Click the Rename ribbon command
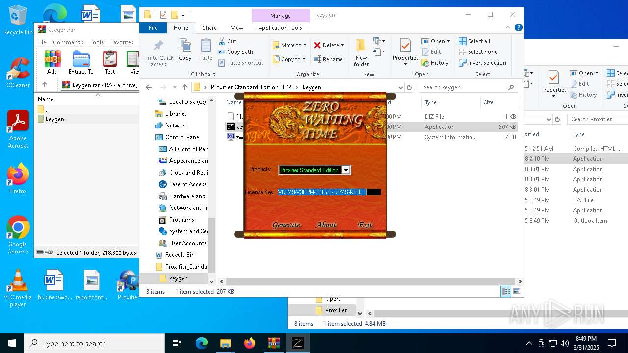This screenshot has width=628, height=353. pos(328,59)
